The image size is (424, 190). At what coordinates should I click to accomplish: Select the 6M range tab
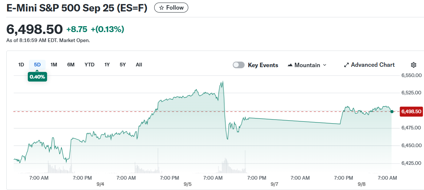pyautogui.click(x=71, y=65)
